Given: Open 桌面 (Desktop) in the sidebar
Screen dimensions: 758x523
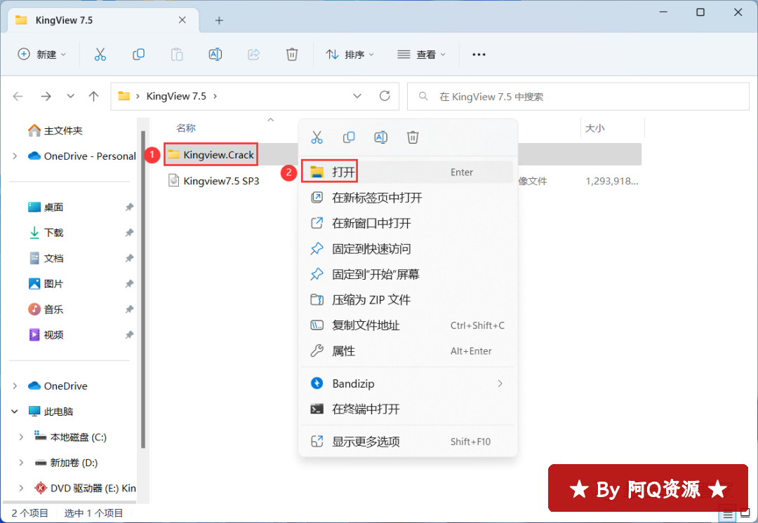Looking at the screenshot, I should click(x=46, y=208).
